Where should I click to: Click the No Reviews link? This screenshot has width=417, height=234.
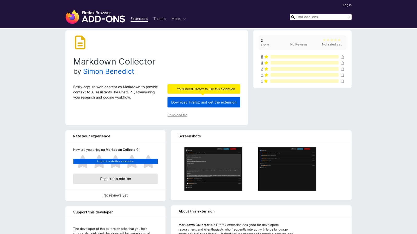(x=299, y=44)
